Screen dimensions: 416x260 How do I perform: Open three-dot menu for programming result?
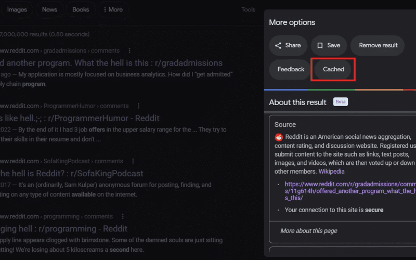(x=123, y=216)
